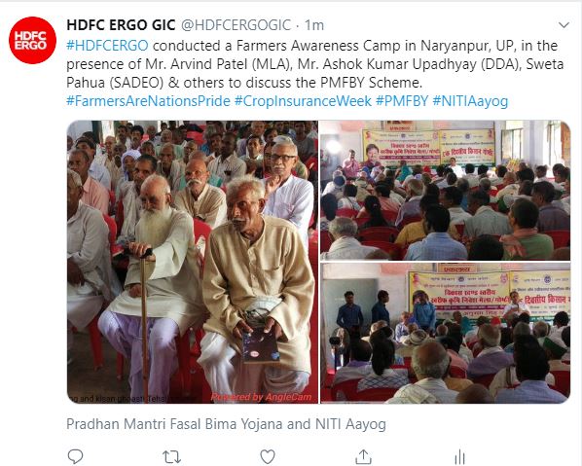Visit the @HDFCERGOGIC handle
Image resolution: width=582 pixels, height=466 pixels.
pos(236,25)
